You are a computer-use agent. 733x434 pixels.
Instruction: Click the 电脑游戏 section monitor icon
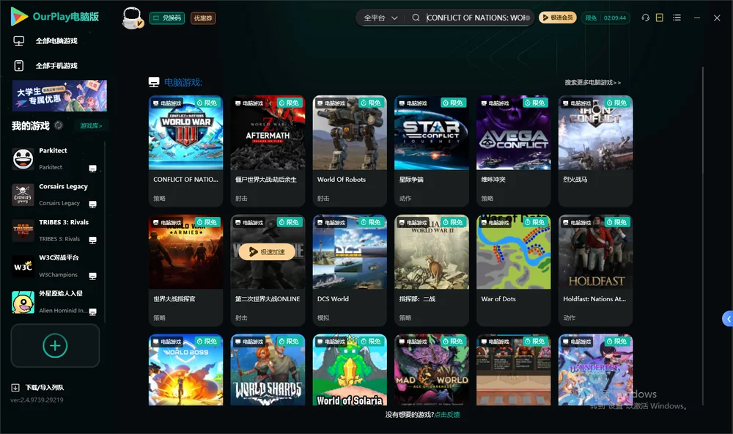coord(154,82)
